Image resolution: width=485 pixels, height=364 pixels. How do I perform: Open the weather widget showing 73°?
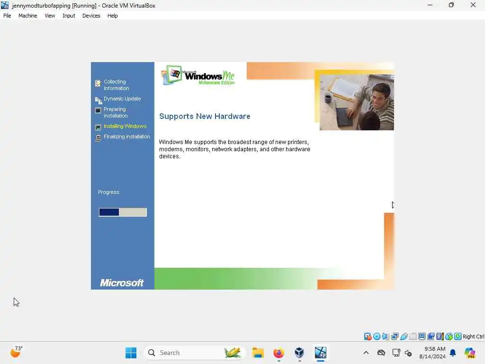[16, 352]
